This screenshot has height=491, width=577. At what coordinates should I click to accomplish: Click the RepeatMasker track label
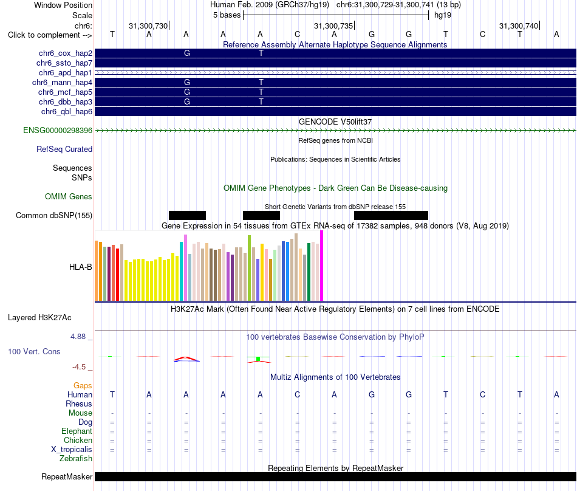coord(67,476)
